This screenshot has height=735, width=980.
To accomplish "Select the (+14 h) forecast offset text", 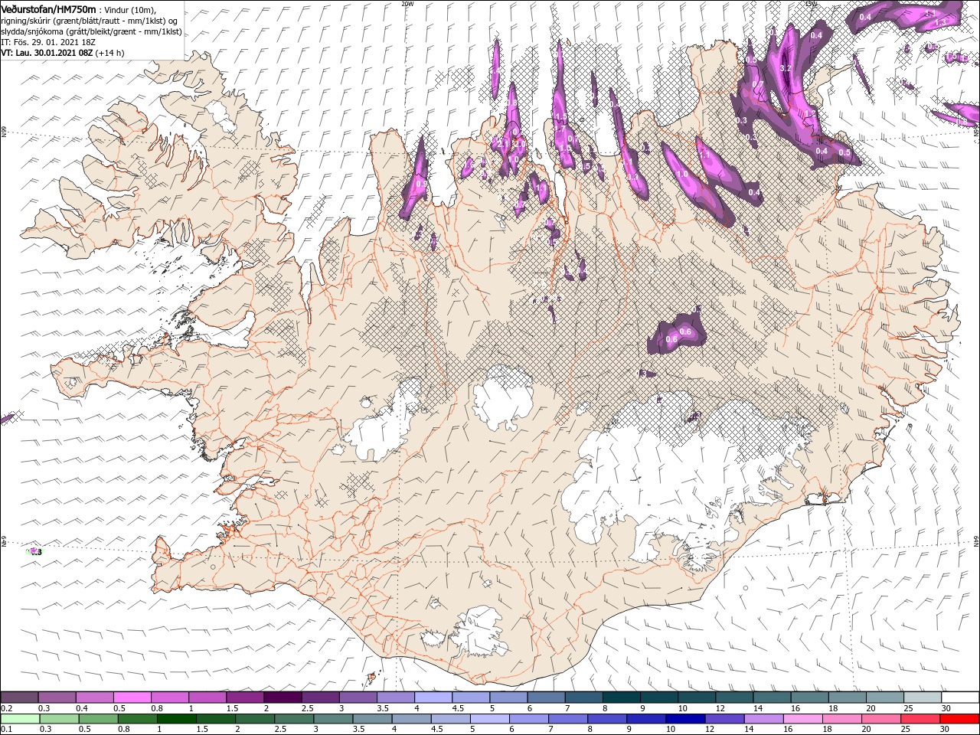I will [x=110, y=53].
